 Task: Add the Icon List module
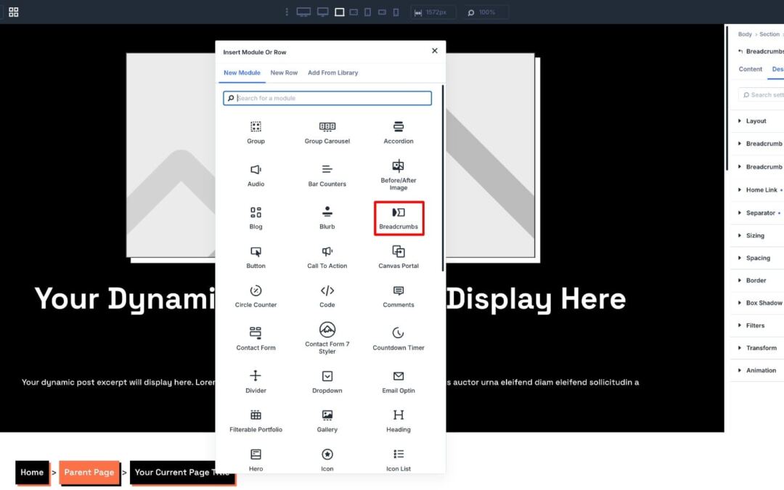click(399, 460)
